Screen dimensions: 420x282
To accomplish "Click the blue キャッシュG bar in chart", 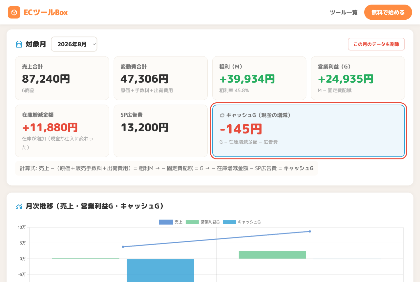I will pyautogui.click(x=160, y=270).
